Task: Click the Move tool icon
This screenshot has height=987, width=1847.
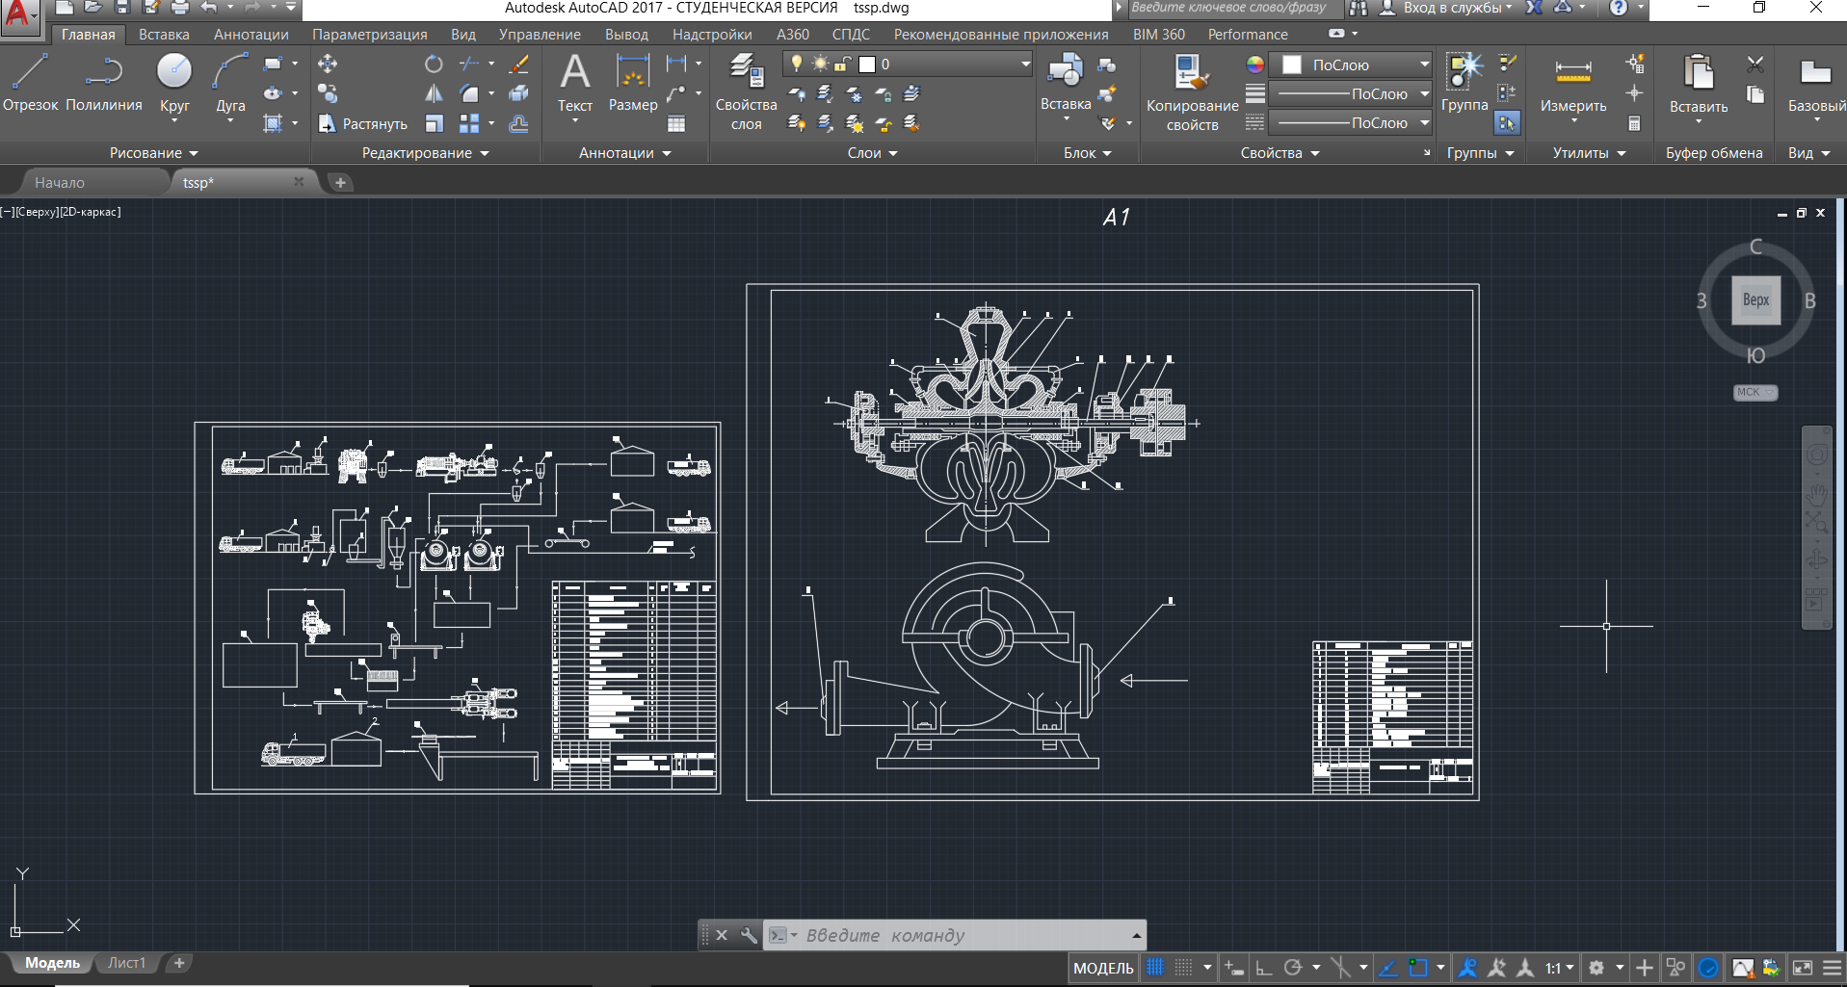Action: tap(328, 65)
